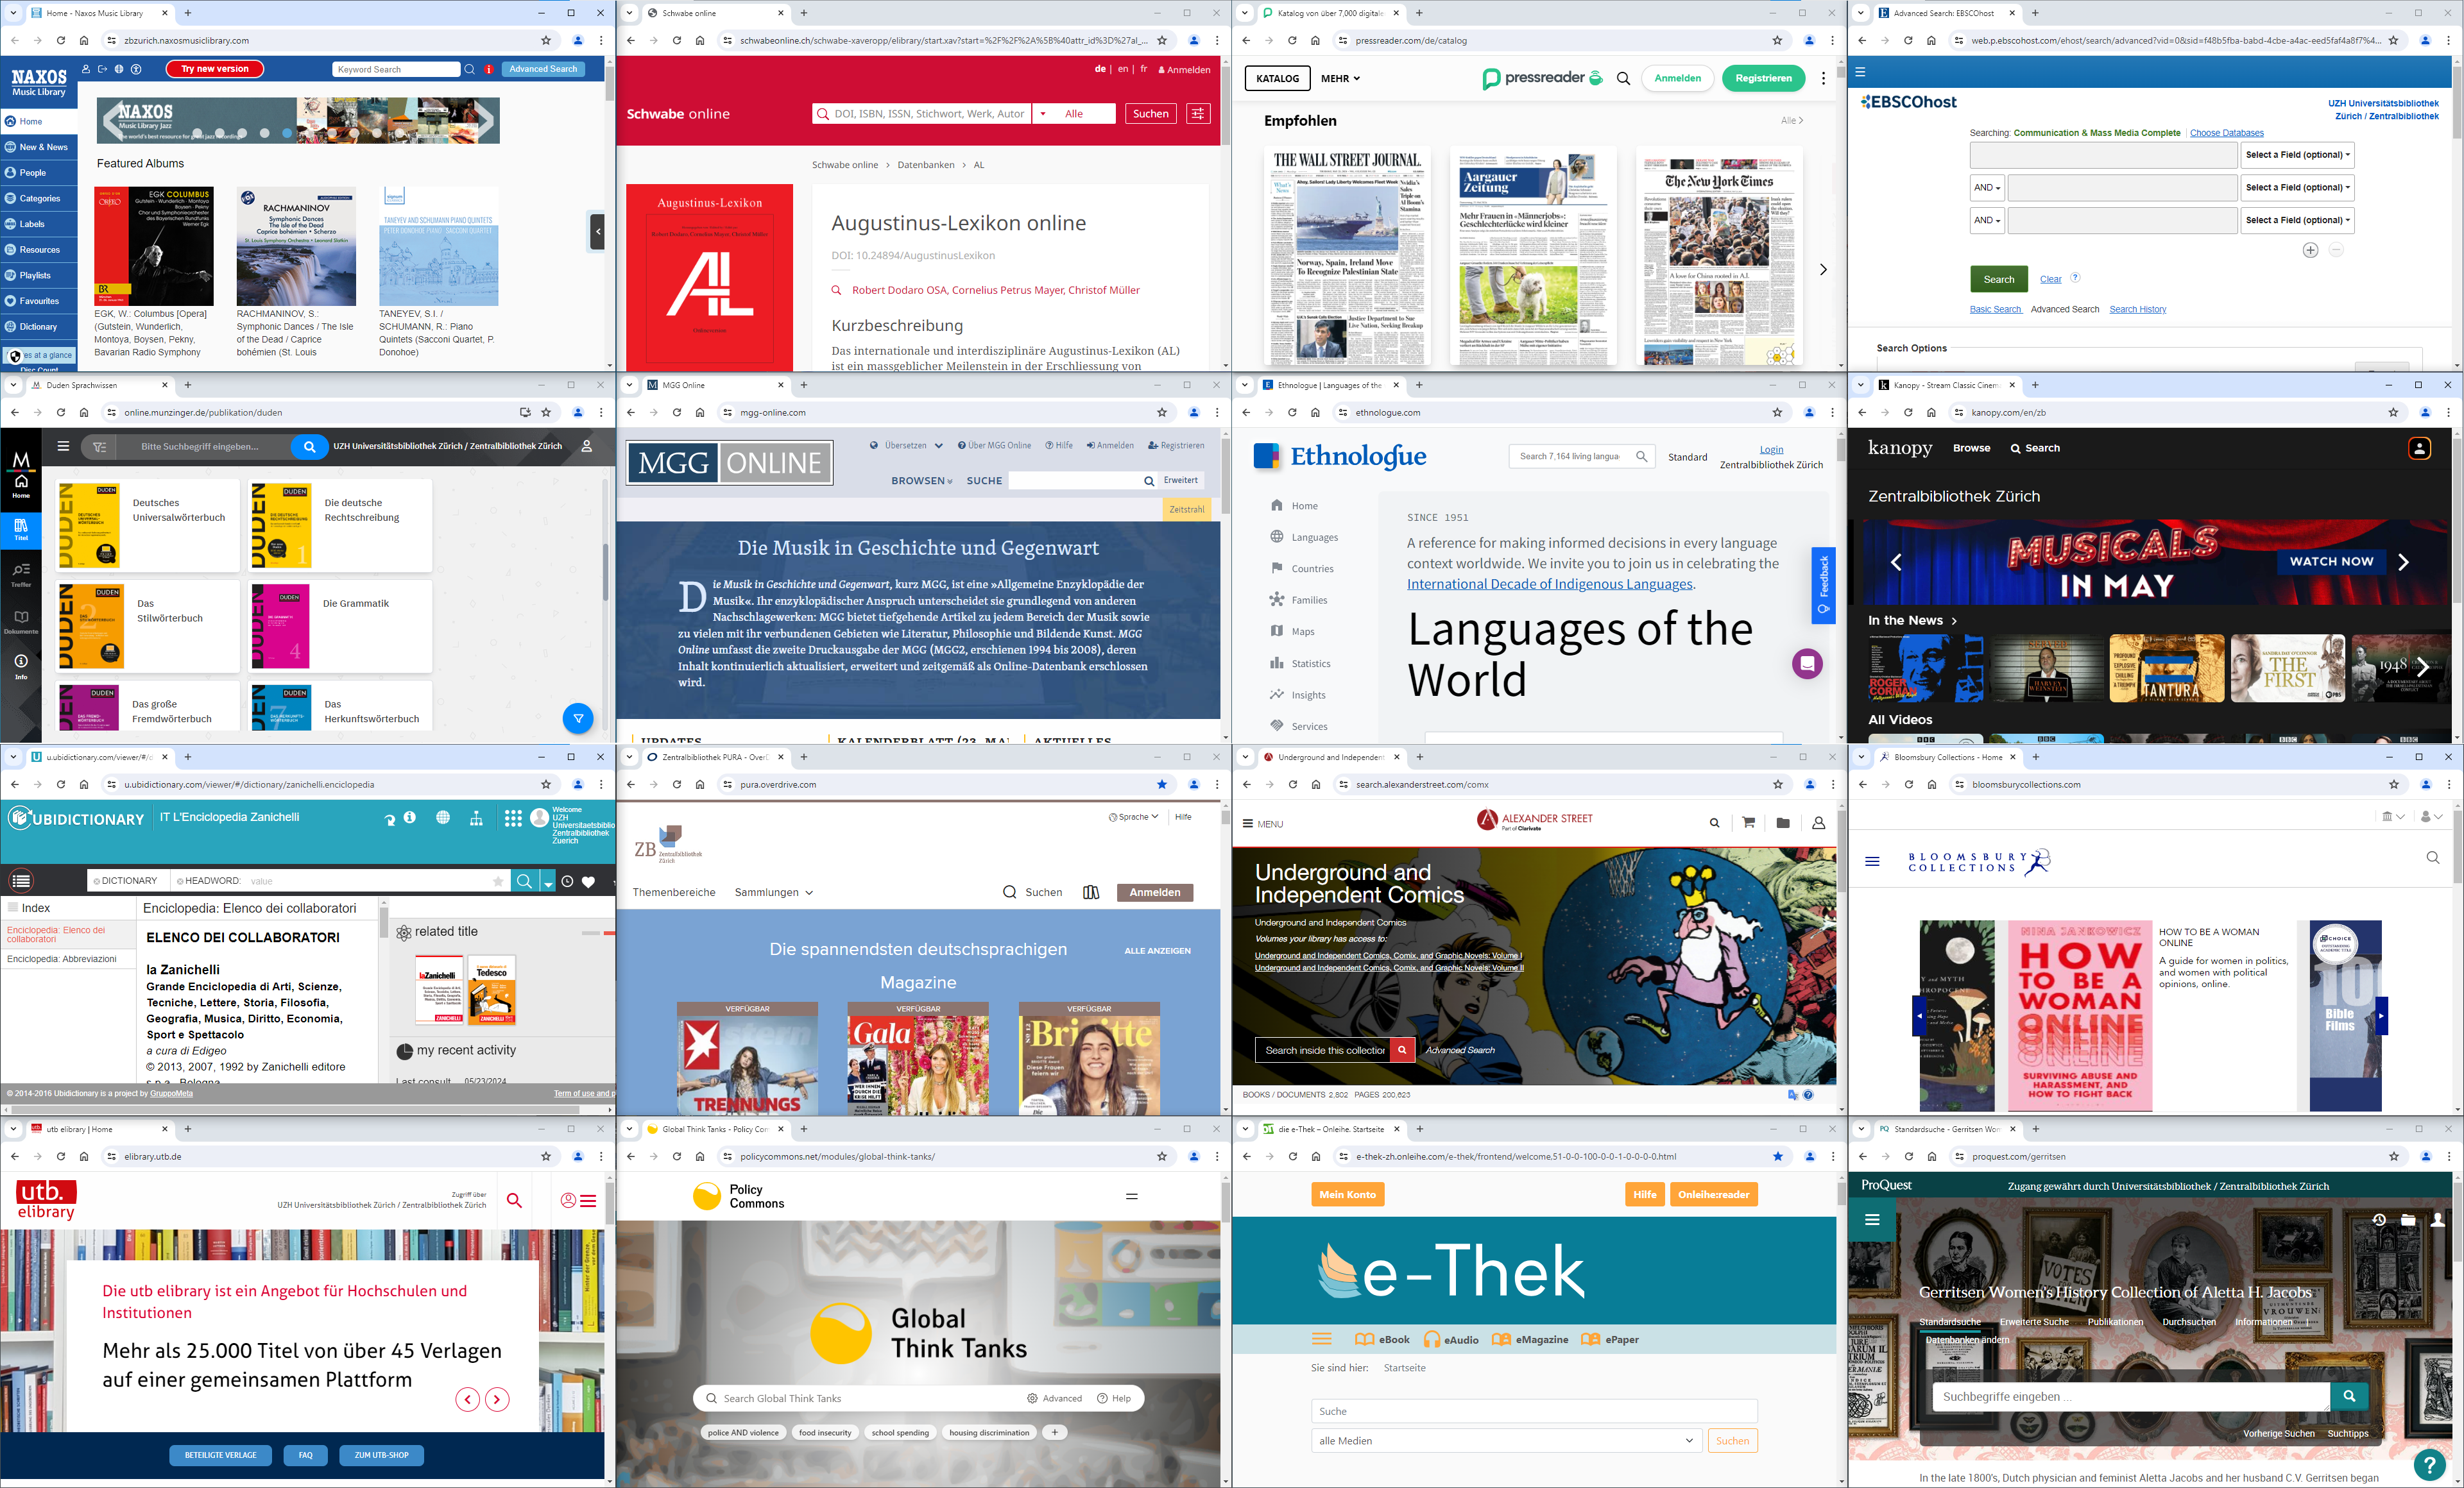Click the Zeitstrahl tab in MGG Online
The height and width of the screenshot is (1488, 2464).
coord(1186,510)
